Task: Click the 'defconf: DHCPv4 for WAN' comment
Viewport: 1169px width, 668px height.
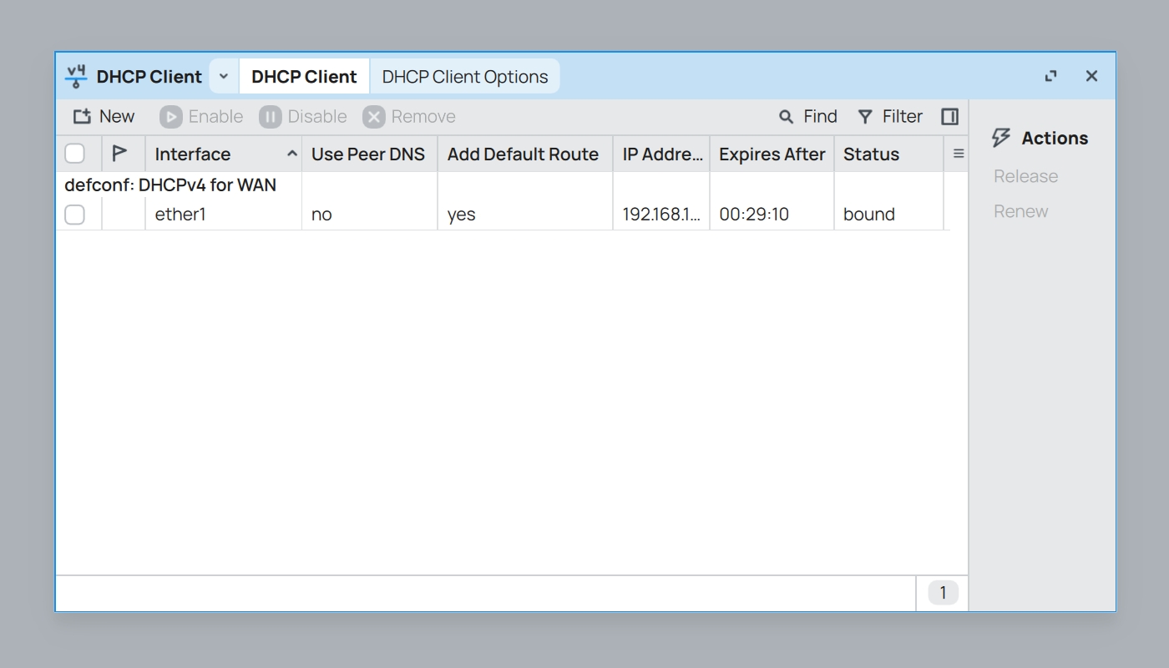Action: point(170,185)
